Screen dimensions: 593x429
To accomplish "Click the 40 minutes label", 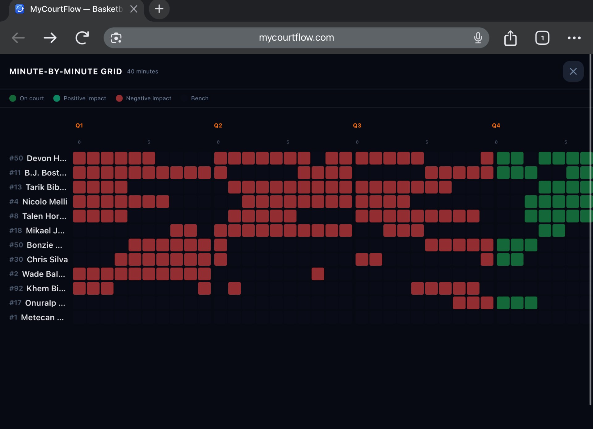I will tap(142, 72).
